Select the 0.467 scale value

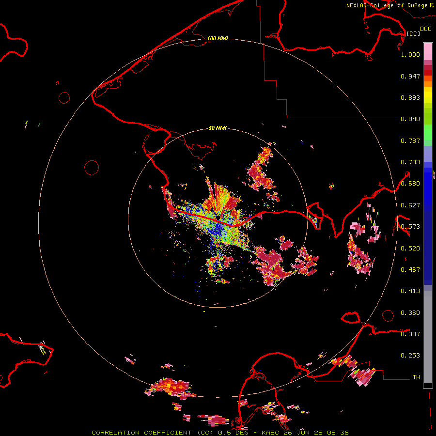(x=410, y=270)
